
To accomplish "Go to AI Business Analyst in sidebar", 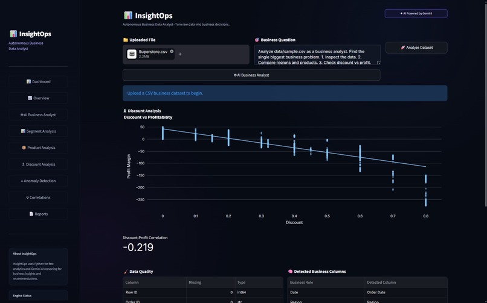I will tap(38, 115).
